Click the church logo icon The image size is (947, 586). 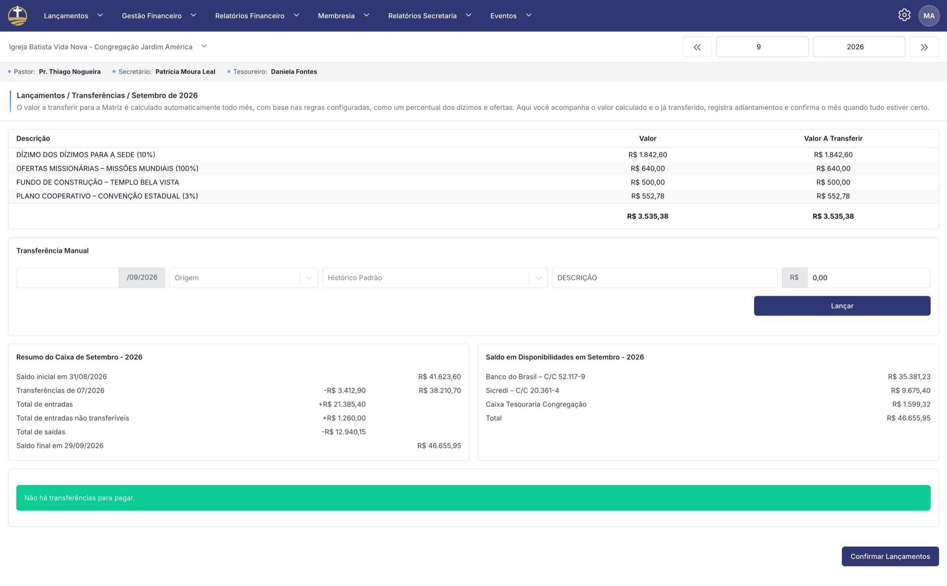coord(18,16)
